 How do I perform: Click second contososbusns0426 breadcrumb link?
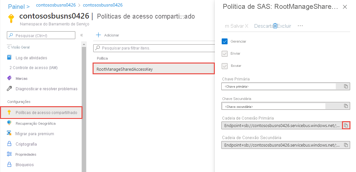point(103,5)
